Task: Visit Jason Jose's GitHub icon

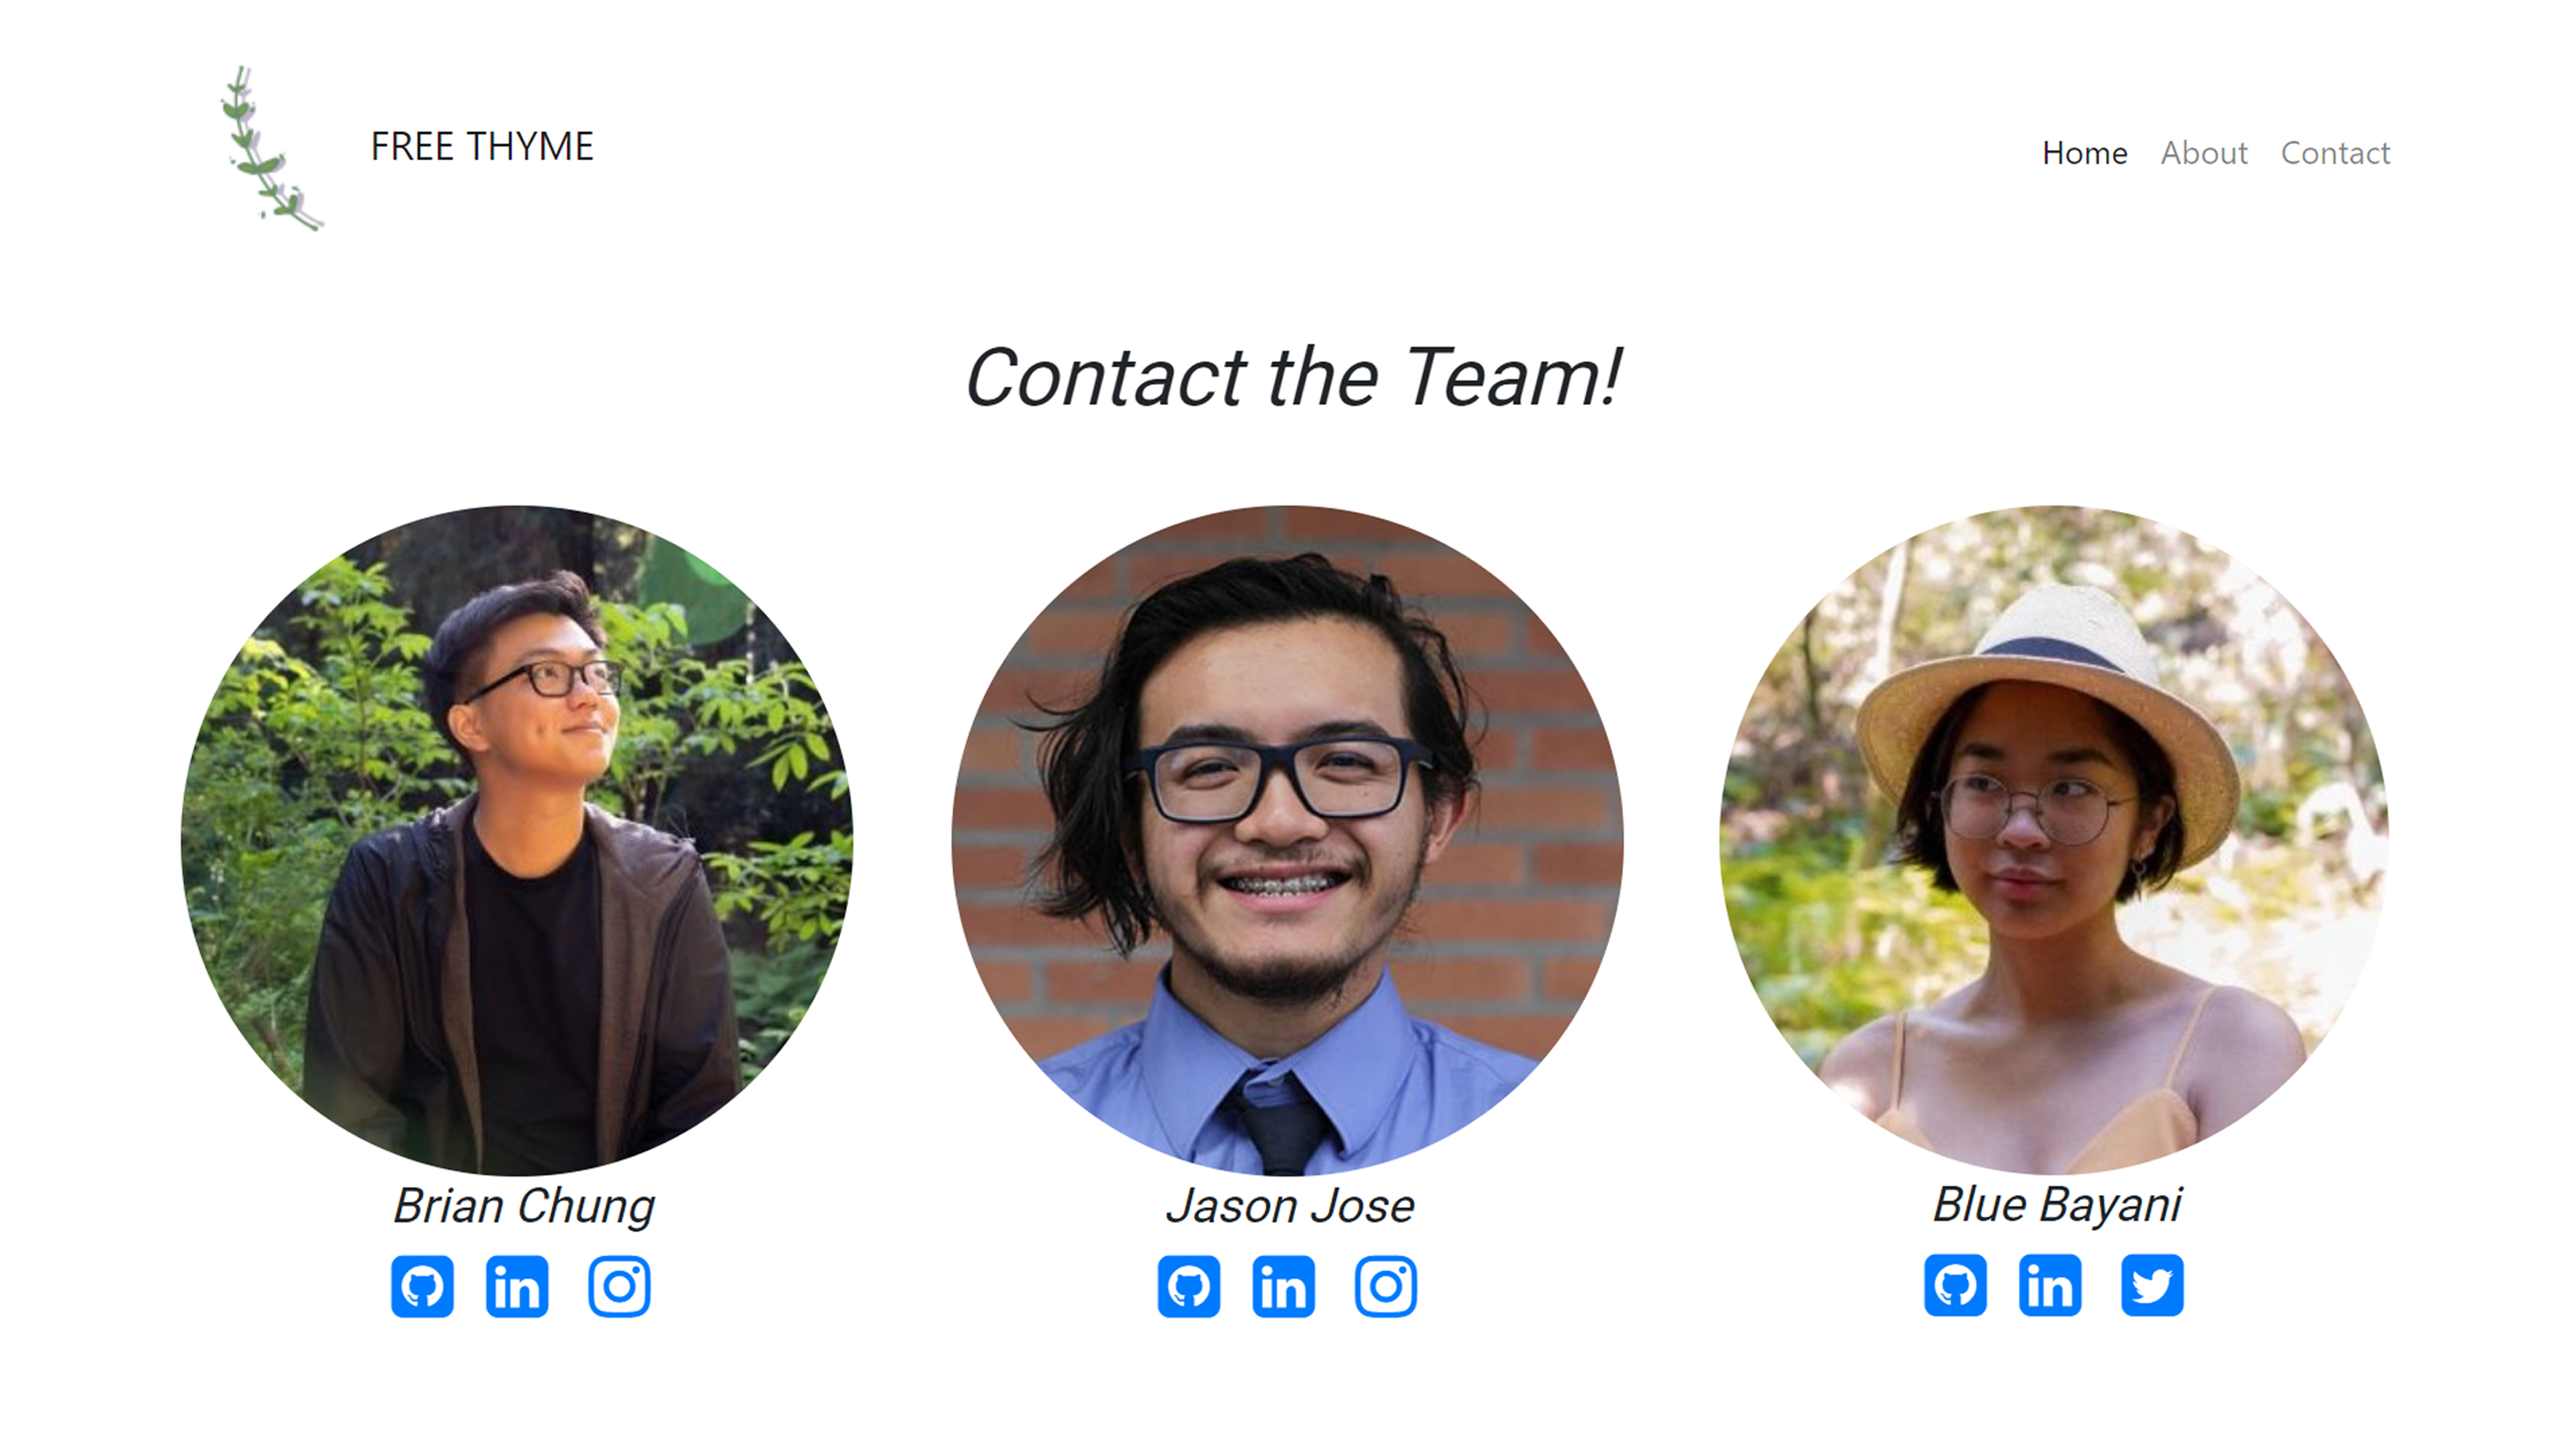Action: pyautogui.click(x=1189, y=1286)
